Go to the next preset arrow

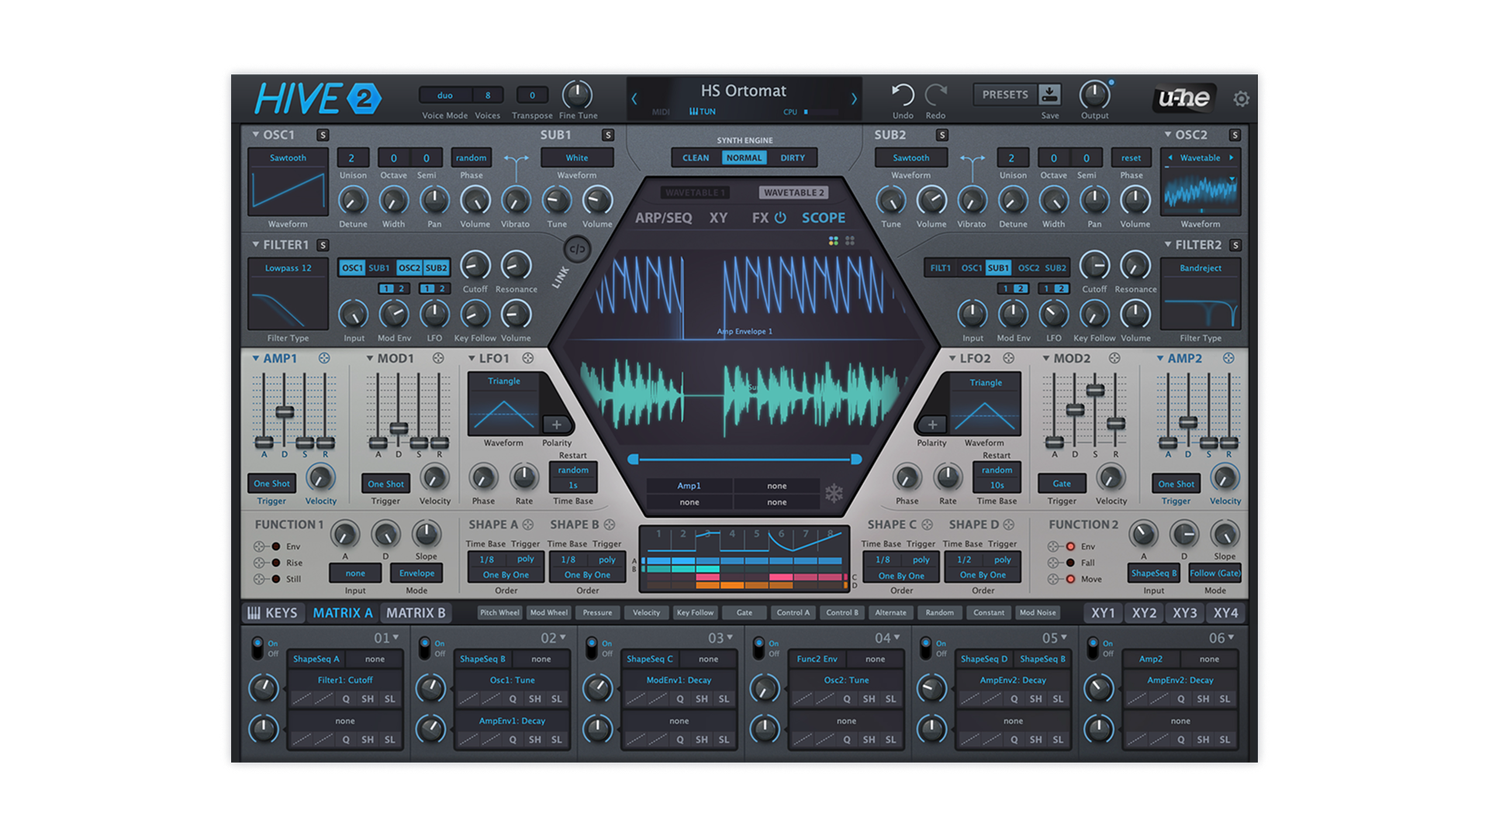854,98
